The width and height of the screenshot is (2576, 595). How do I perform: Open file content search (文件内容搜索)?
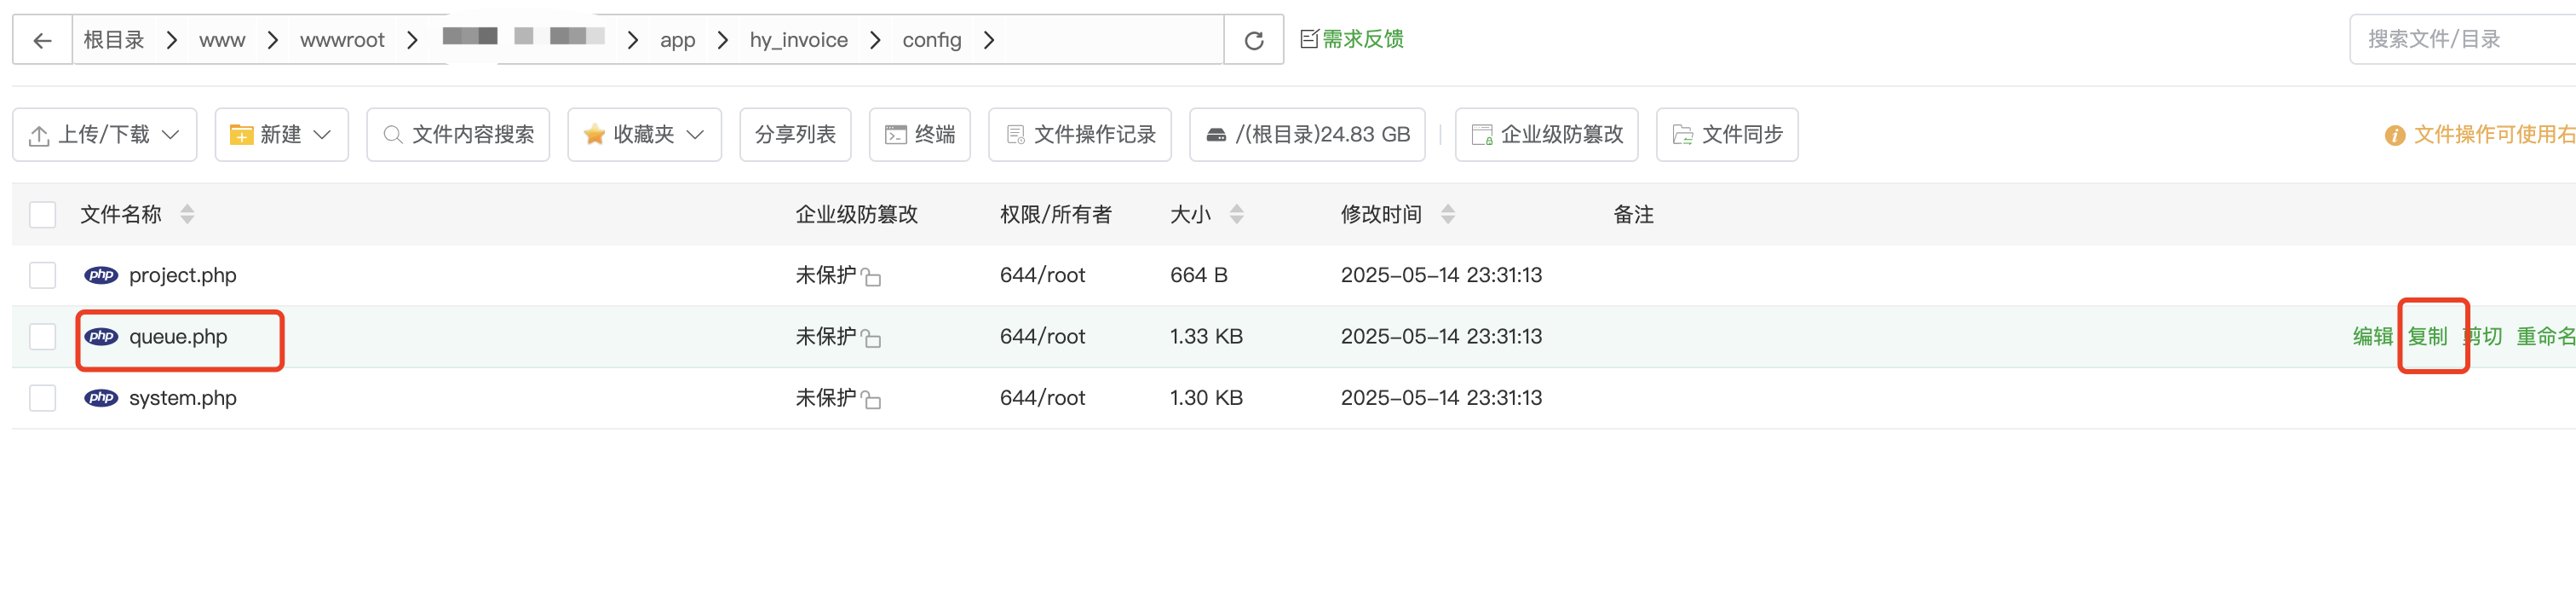pos(458,135)
